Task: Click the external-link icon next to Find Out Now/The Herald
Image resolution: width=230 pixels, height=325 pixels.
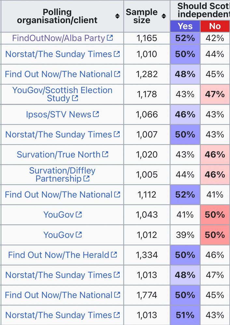Action: click(114, 255)
